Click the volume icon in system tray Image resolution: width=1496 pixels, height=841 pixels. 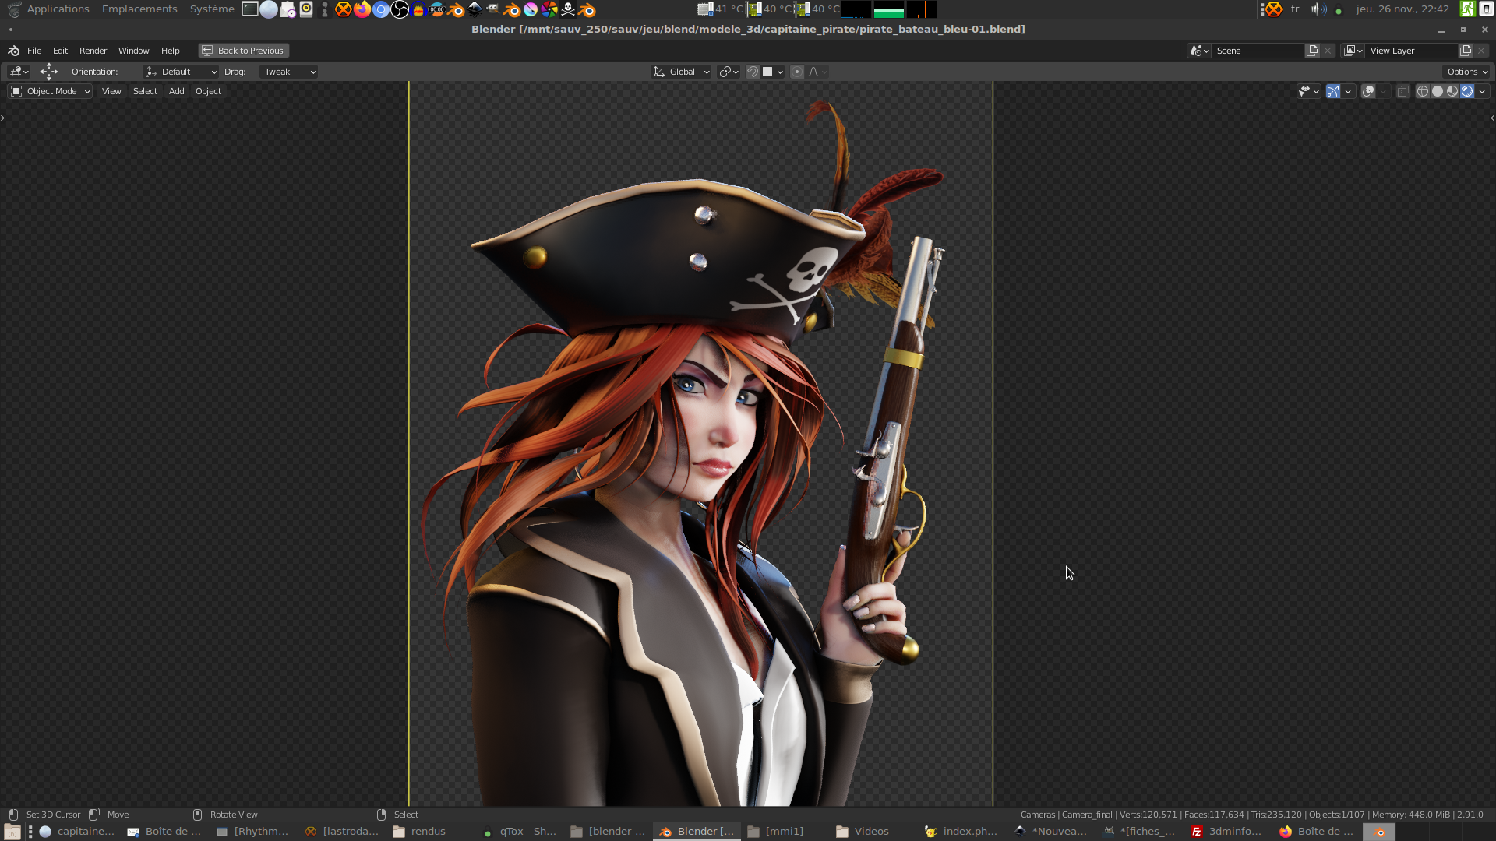pos(1318,9)
